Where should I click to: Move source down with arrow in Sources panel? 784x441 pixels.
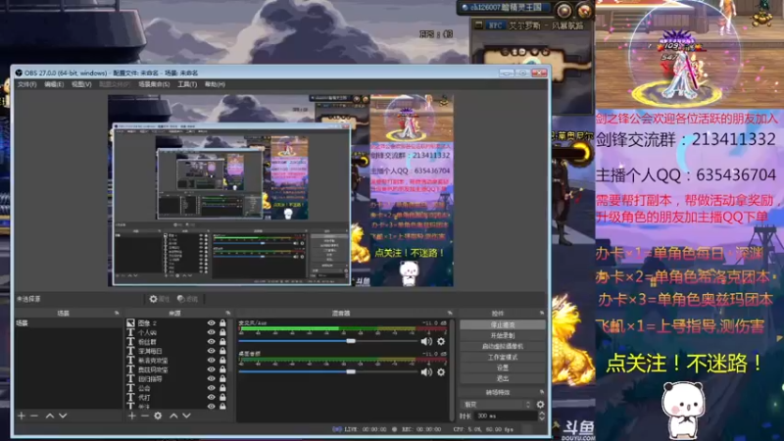[x=186, y=416]
